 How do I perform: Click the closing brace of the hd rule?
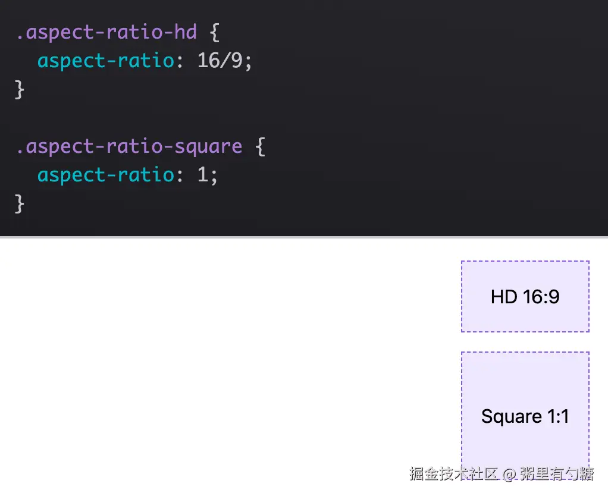(x=20, y=89)
